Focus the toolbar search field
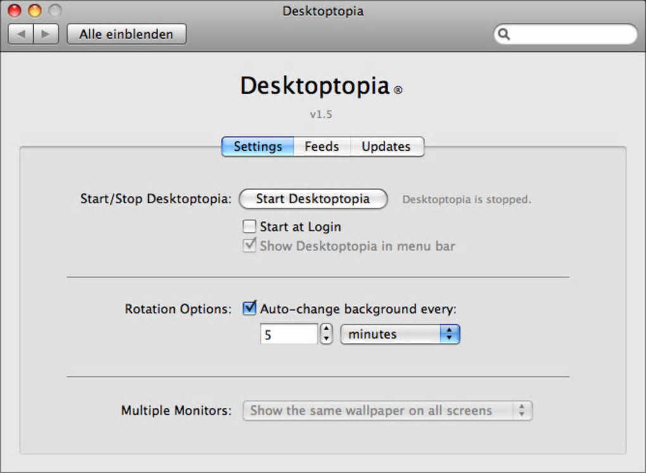This screenshot has height=473, width=646. click(566, 34)
